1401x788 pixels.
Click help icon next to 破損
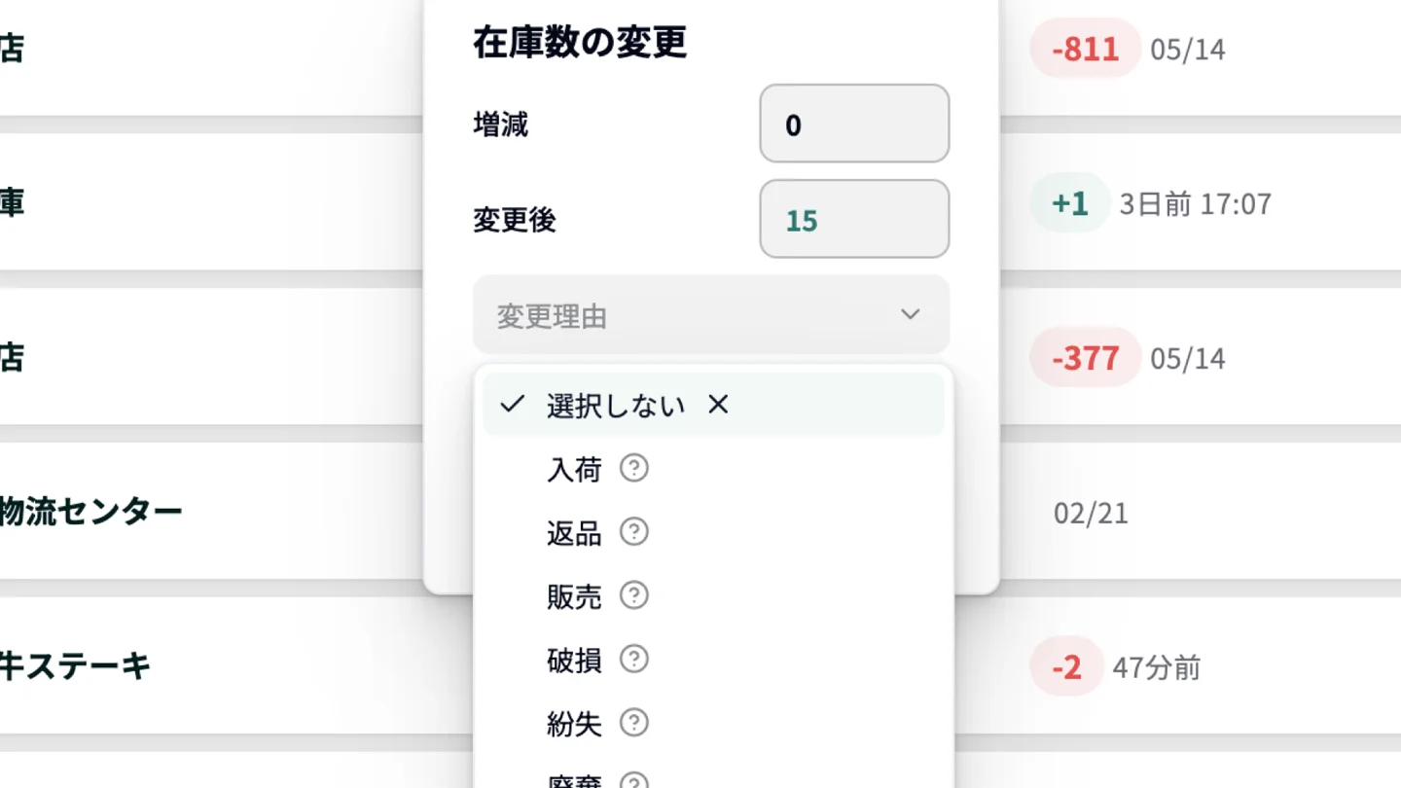(634, 660)
